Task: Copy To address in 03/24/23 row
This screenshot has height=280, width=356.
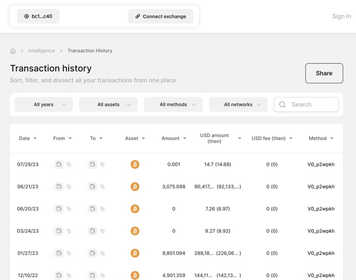Action: pyautogui.click(x=103, y=231)
